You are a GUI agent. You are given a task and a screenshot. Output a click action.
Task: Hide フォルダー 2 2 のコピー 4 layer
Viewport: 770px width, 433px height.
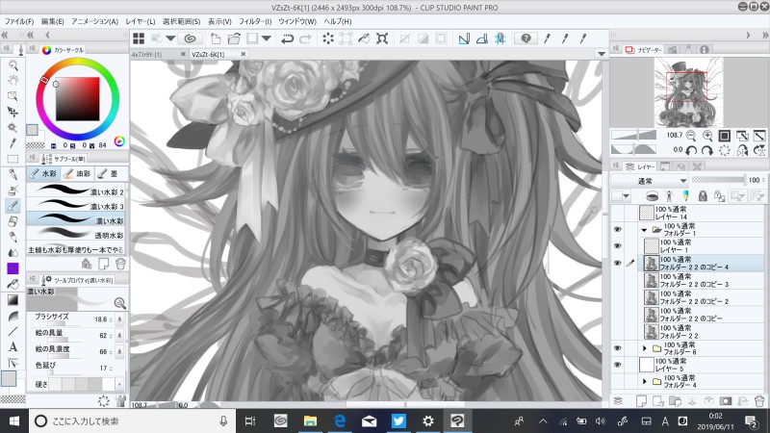(x=617, y=263)
